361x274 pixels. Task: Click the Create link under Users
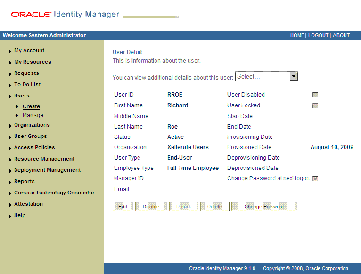point(31,106)
